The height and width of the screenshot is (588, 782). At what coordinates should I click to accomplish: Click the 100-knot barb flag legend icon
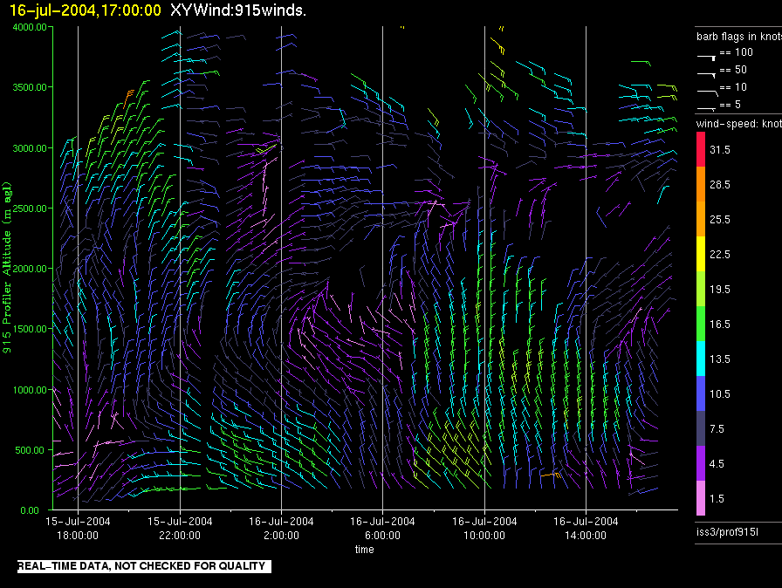pos(707,58)
